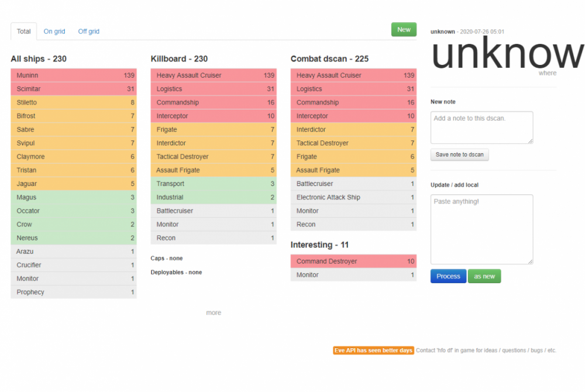This screenshot has width=585, height=392.
Task: Select the Total tab
Action: pos(24,32)
